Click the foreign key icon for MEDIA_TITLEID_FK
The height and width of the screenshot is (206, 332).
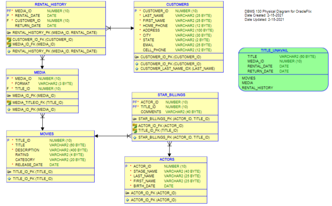[x=9, y=102]
